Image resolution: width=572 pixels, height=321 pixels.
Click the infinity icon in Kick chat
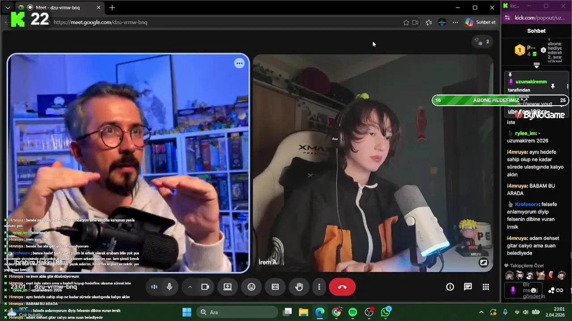559,290
